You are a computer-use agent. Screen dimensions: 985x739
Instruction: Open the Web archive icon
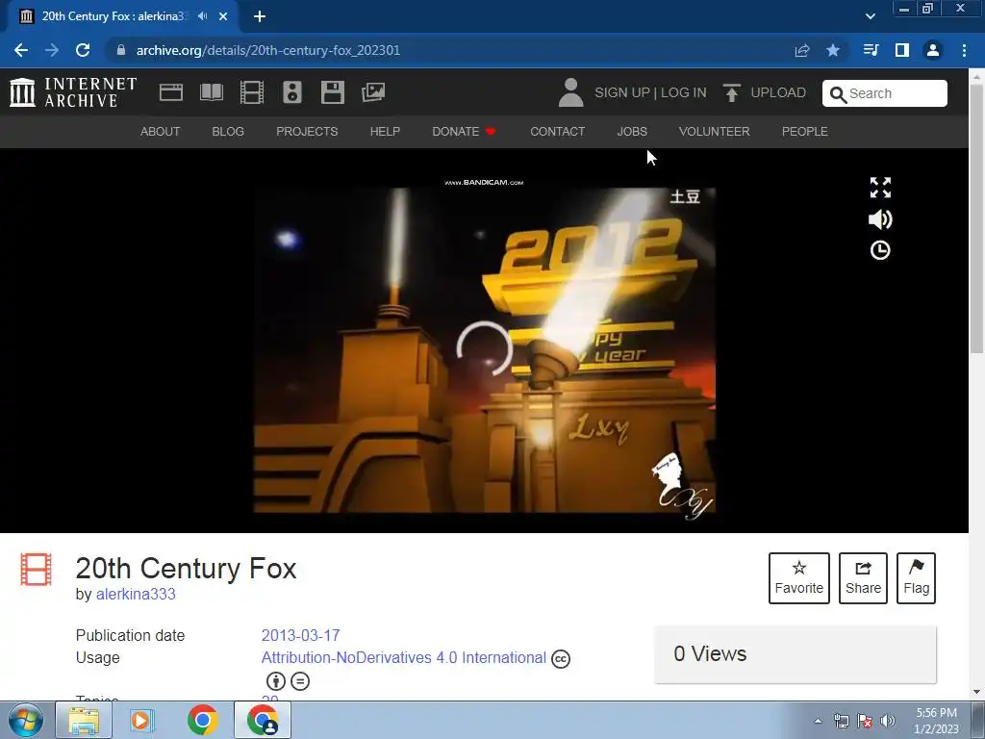point(171,92)
